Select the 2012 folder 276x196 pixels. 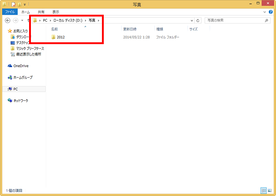[61, 37]
